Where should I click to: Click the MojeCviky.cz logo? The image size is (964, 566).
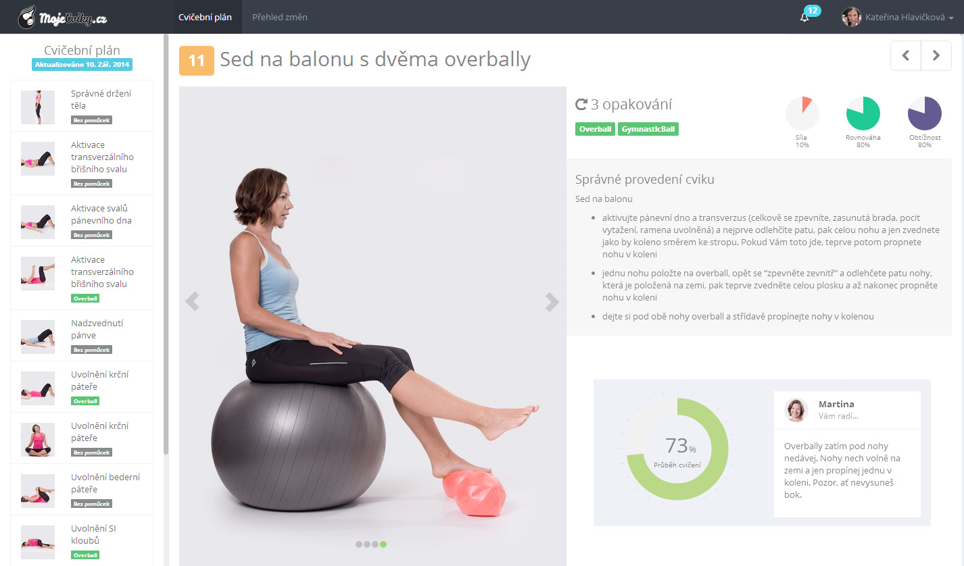click(x=62, y=17)
